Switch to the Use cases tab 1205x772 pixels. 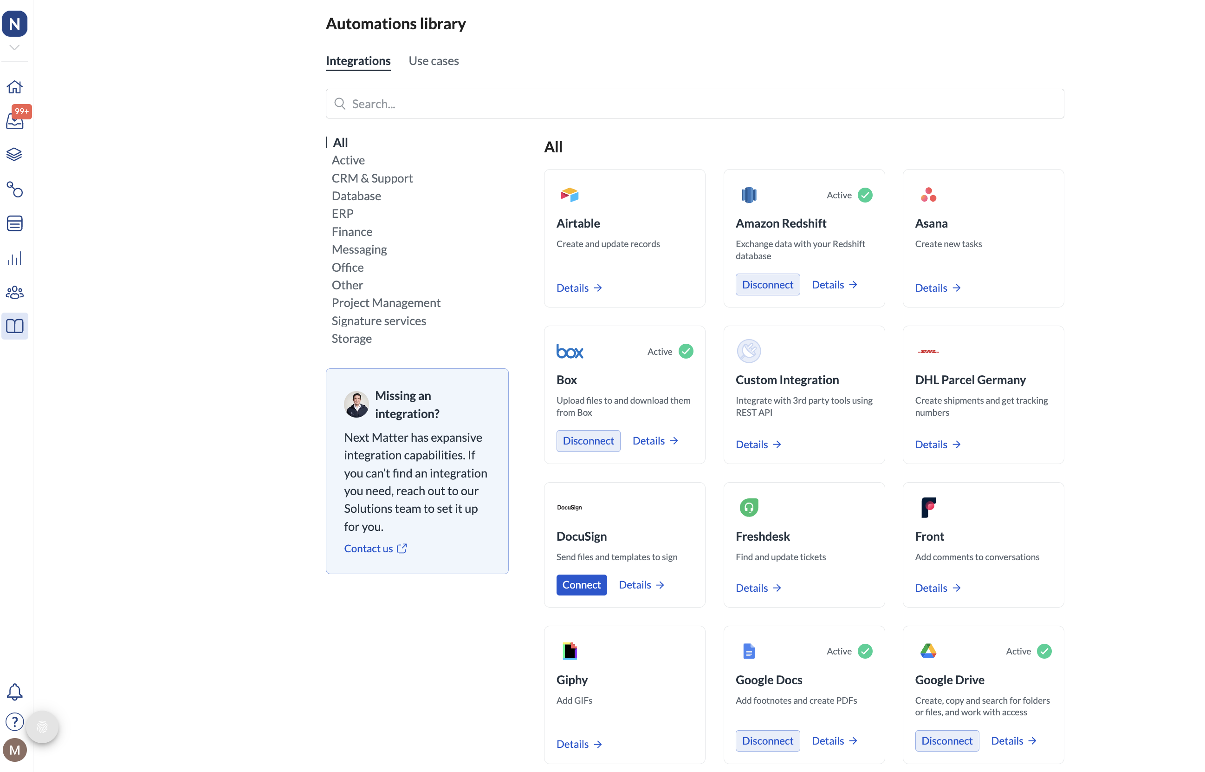pyautogui.click(x=434, y=61)
